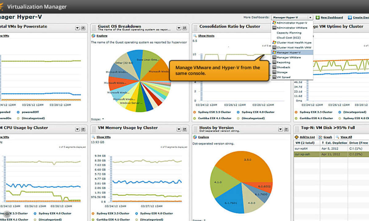Click the SolarWinds logo in the header
Viewport: 369px width, 221px height.
pos(2,6)
